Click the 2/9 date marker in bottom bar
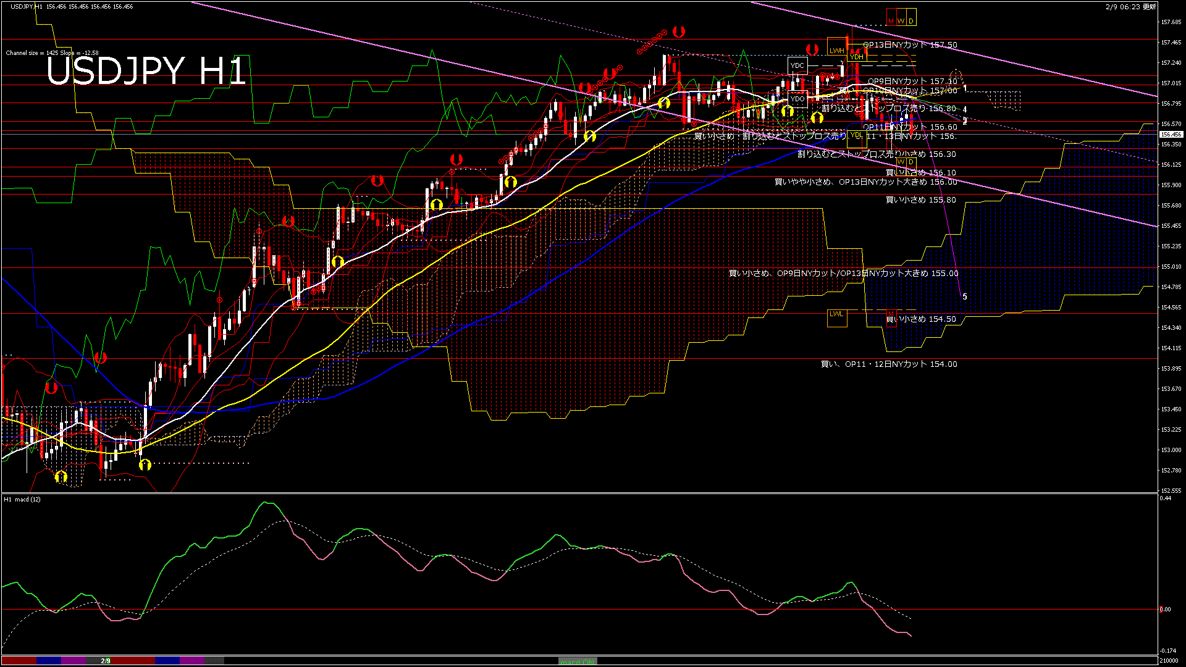The height and width of the screenshot is (667, 1186). (x=106, y=661)
